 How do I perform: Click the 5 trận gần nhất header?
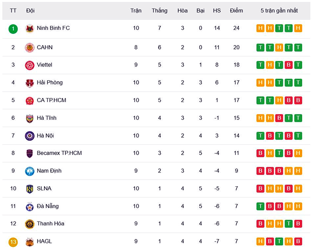279,10
